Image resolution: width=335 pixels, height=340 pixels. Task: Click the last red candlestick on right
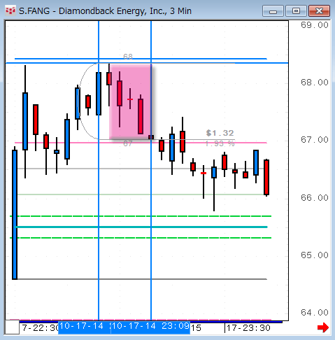(266, 177)
